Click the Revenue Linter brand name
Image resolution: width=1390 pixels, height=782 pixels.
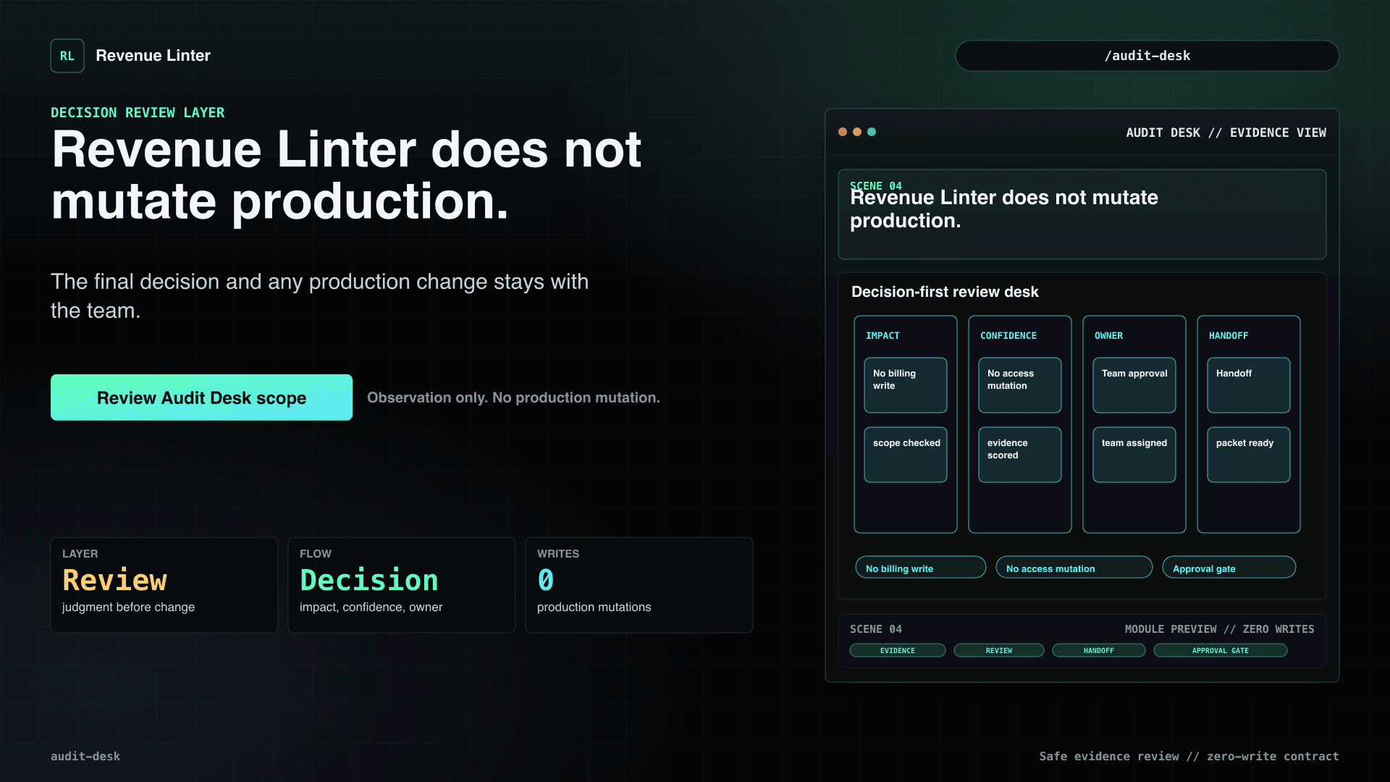point(153,56)
